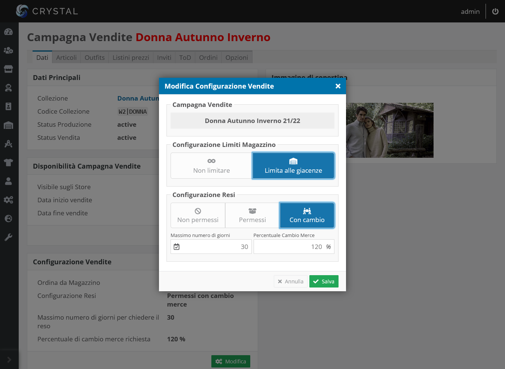
Task: Select 'Con cambio' returns option
Action: 307,215
